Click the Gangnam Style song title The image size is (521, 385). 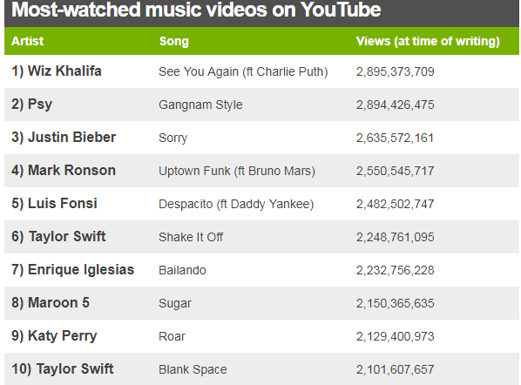[200, 105]
